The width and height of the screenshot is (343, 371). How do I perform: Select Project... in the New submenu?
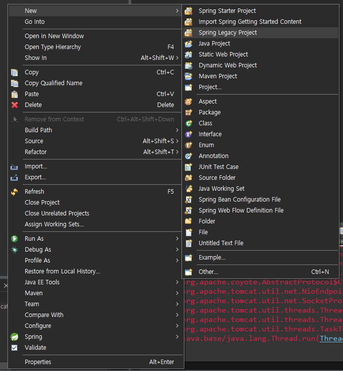pyautogui.click(x=260, y=87)
